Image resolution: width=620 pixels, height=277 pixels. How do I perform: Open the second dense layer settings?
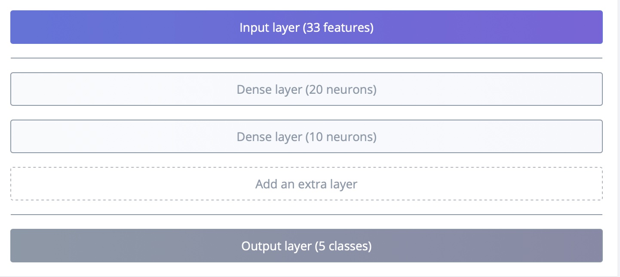click(306, 137)
